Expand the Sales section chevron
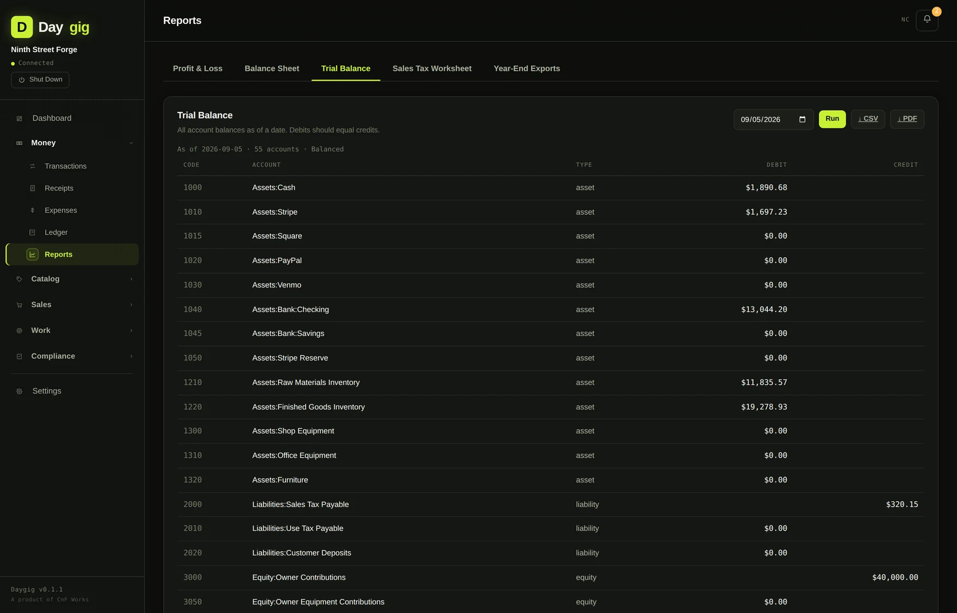Viewport: 957px width, 613px height. pos(131,305)
